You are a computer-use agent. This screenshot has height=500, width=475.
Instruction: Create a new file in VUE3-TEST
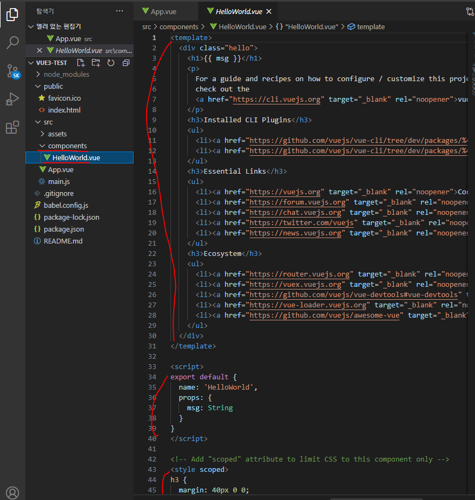[x=81, y=63]
